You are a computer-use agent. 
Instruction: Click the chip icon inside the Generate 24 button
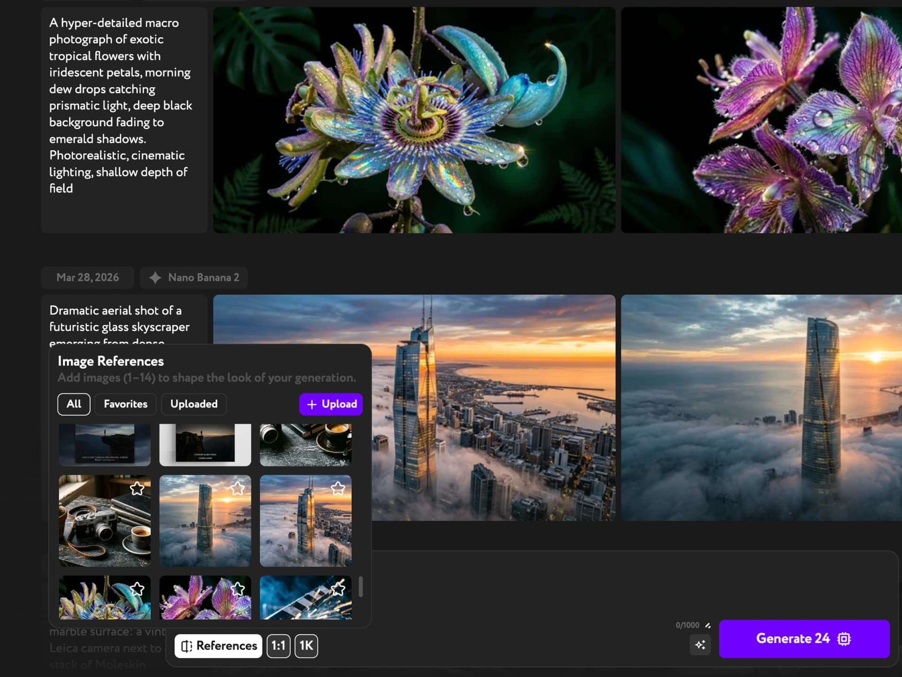tap(844, 639)
